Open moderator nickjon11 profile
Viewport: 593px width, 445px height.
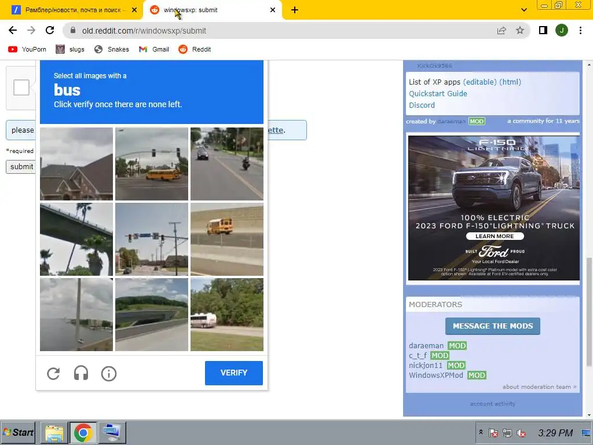tap(426, 366)
